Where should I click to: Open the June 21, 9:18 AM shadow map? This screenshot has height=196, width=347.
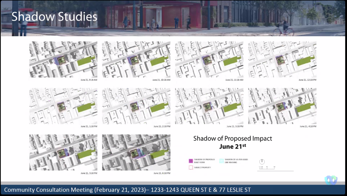pyautogui.click(x=63, y=59)
